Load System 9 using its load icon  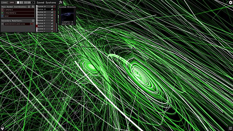click(37, 20)
